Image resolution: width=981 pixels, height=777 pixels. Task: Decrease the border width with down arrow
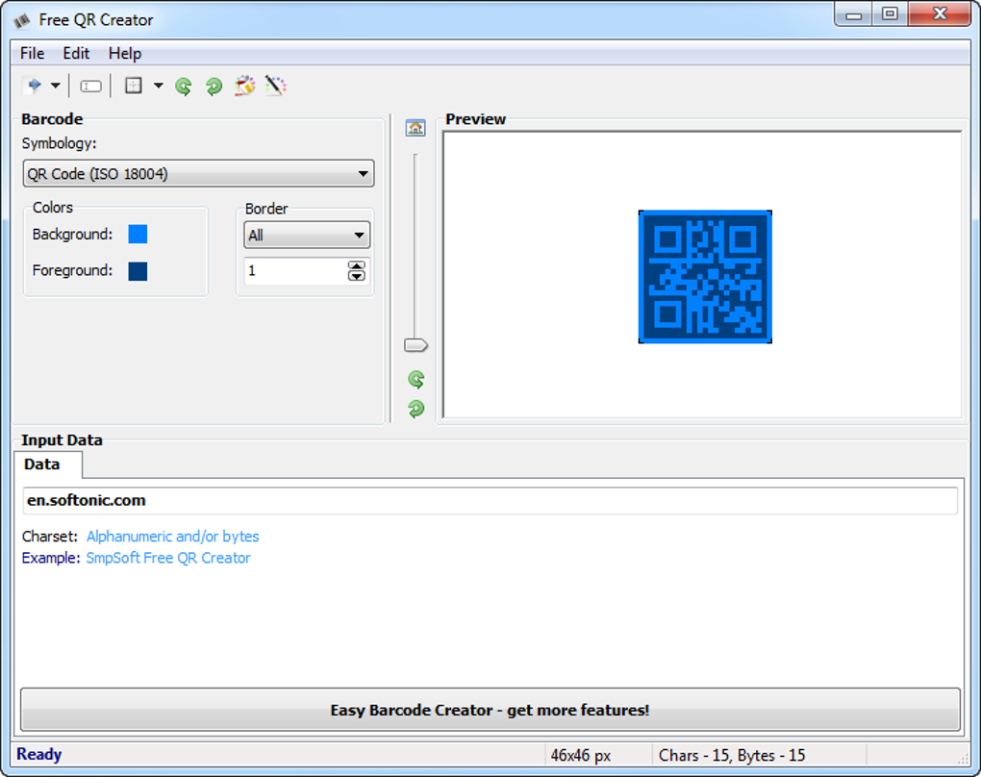pyautogui.click(x=357, y=276)
